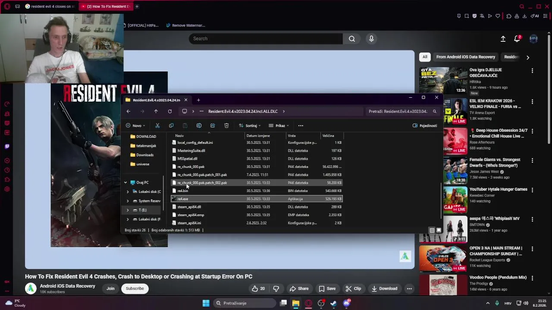Sort by Veličina column header

coord(328,136)
